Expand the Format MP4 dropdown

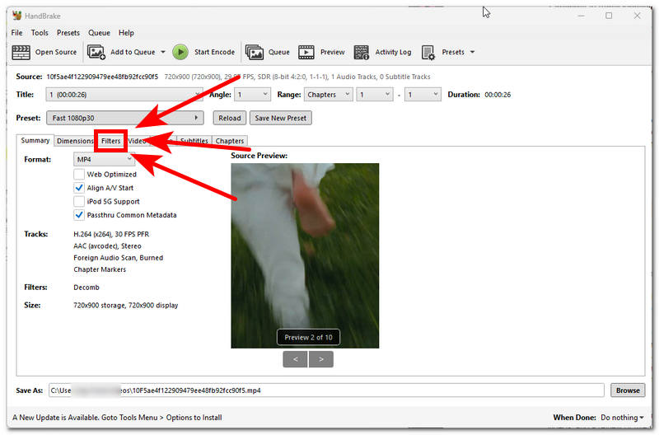point(104,159)
